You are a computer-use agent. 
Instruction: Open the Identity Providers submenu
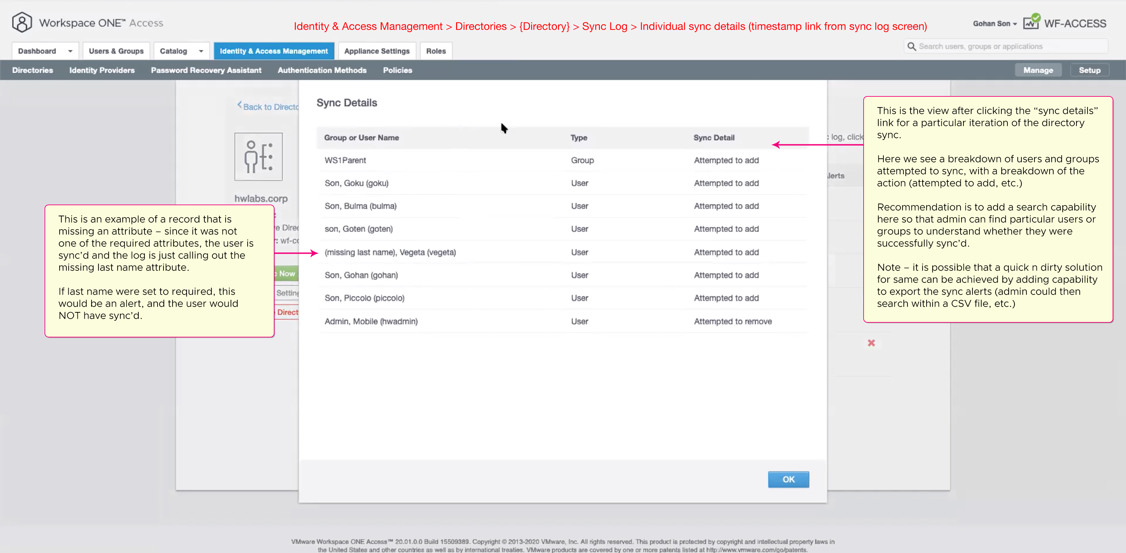102,70
